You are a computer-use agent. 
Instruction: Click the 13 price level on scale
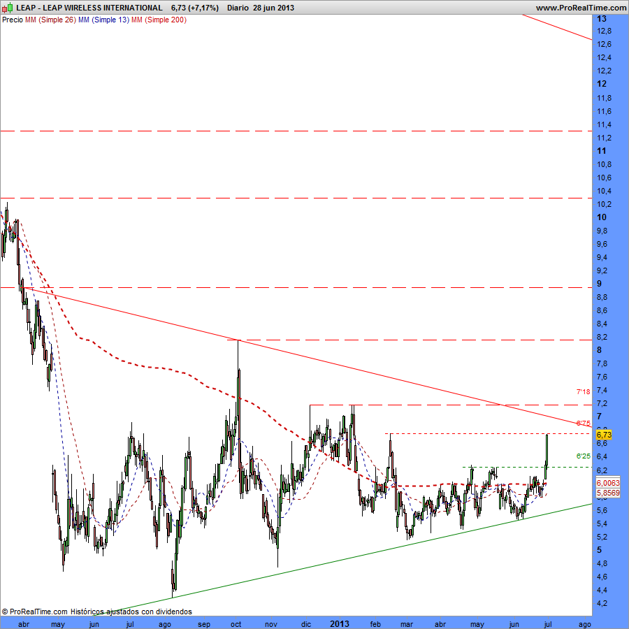pyautogui.click(x=602, y=18)
